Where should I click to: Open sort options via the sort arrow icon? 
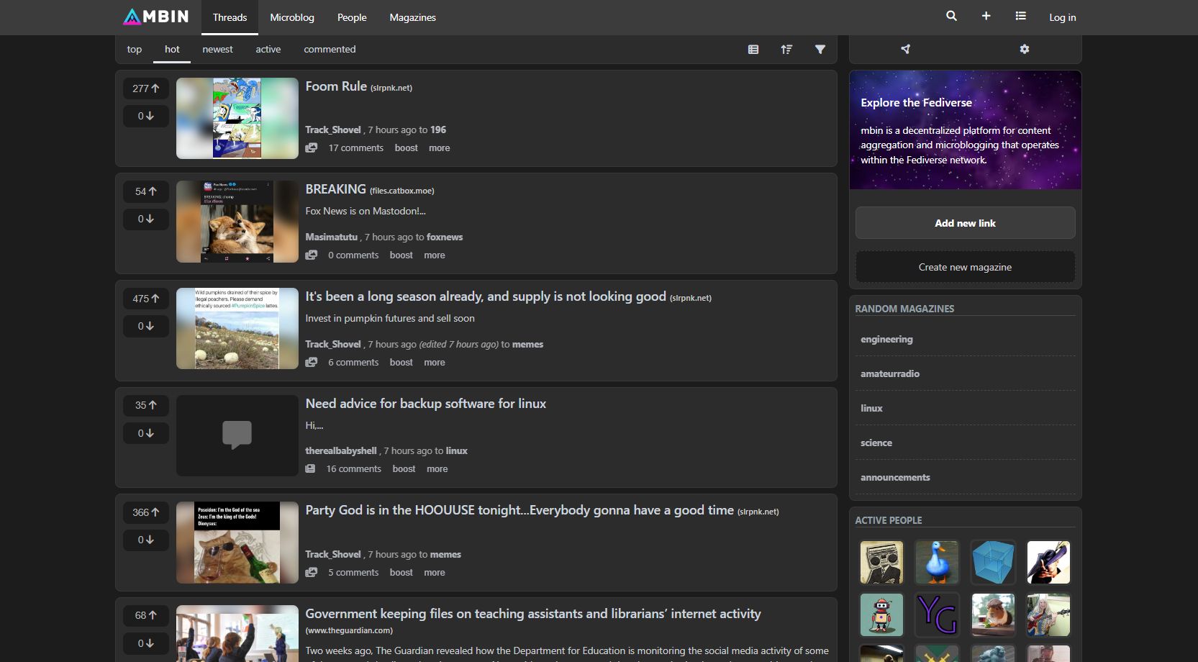click(786, 49)
